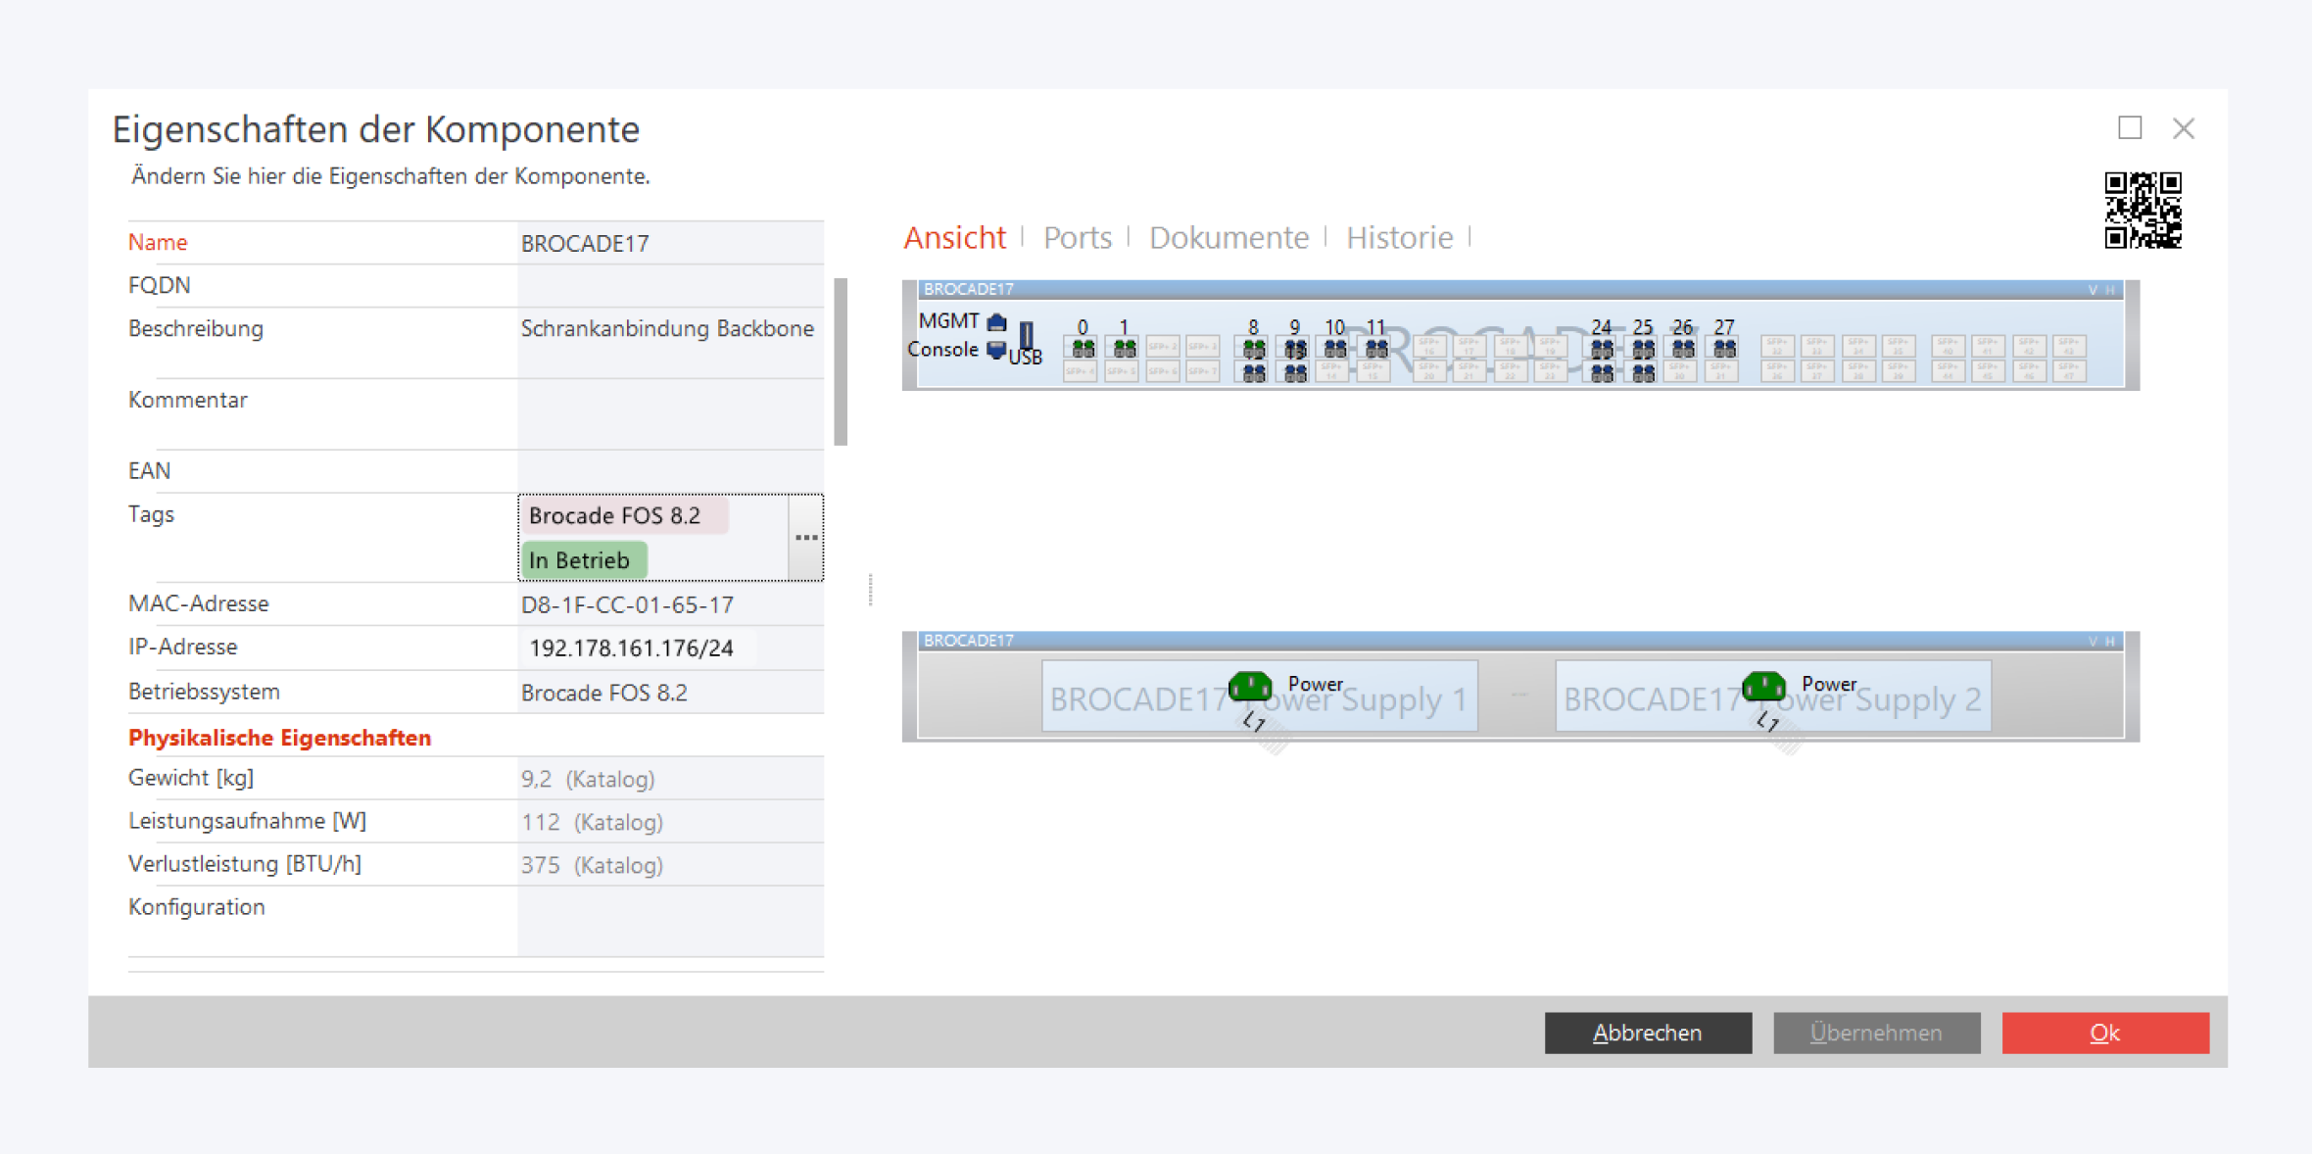
Task: Confirm with the Ok button
Action: [x=2104, y=1033]
